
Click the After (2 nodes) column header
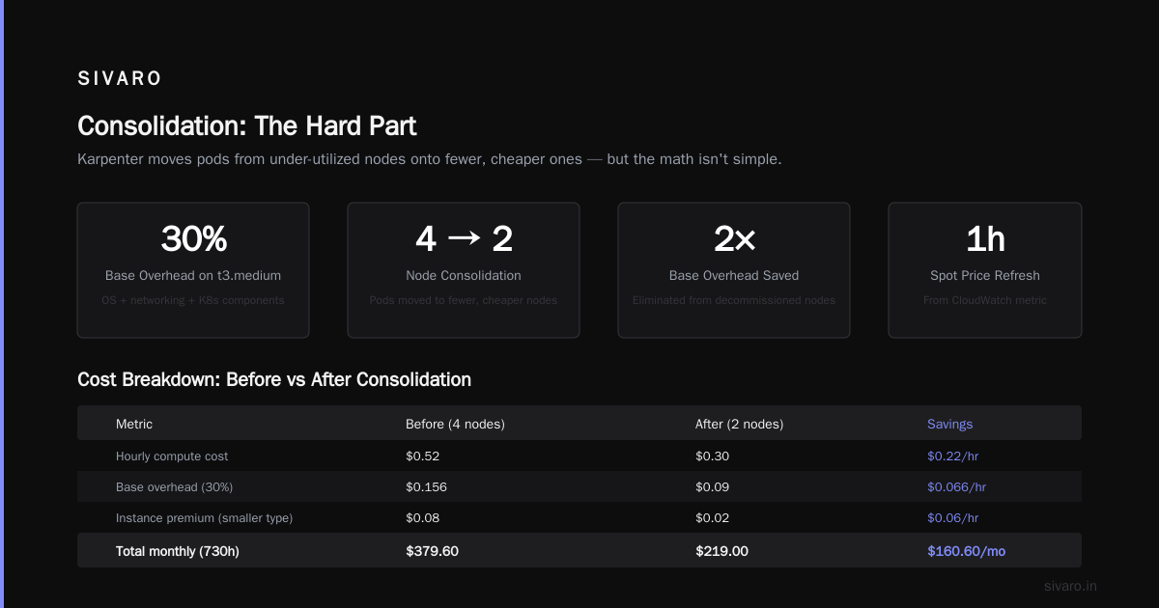(x=739, y=424)
